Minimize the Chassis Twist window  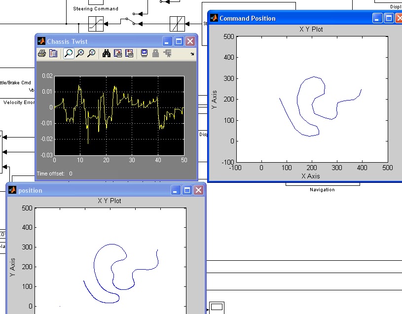[x=167, y=41]
